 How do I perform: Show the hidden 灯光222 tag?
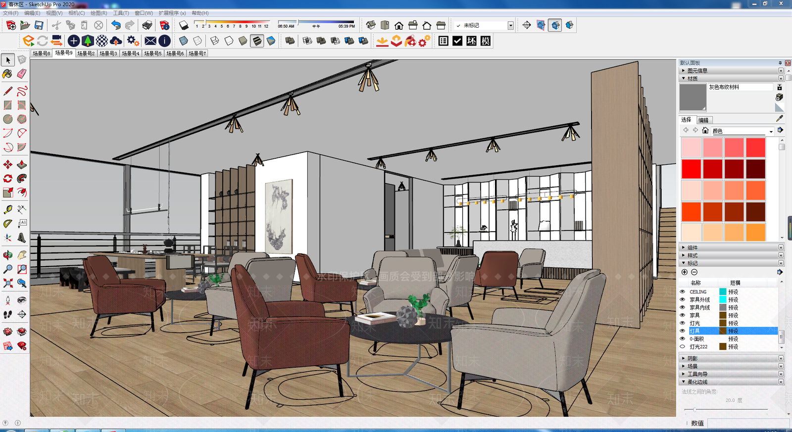coord(683,347)
